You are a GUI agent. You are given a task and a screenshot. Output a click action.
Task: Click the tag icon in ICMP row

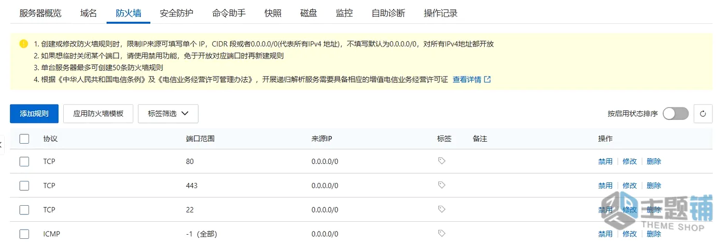pyautogui.click(x=441, y=234)
